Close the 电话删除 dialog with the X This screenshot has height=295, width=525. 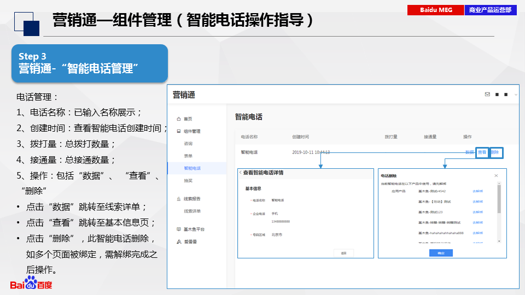pyautogui.click(x=496, y=175)
